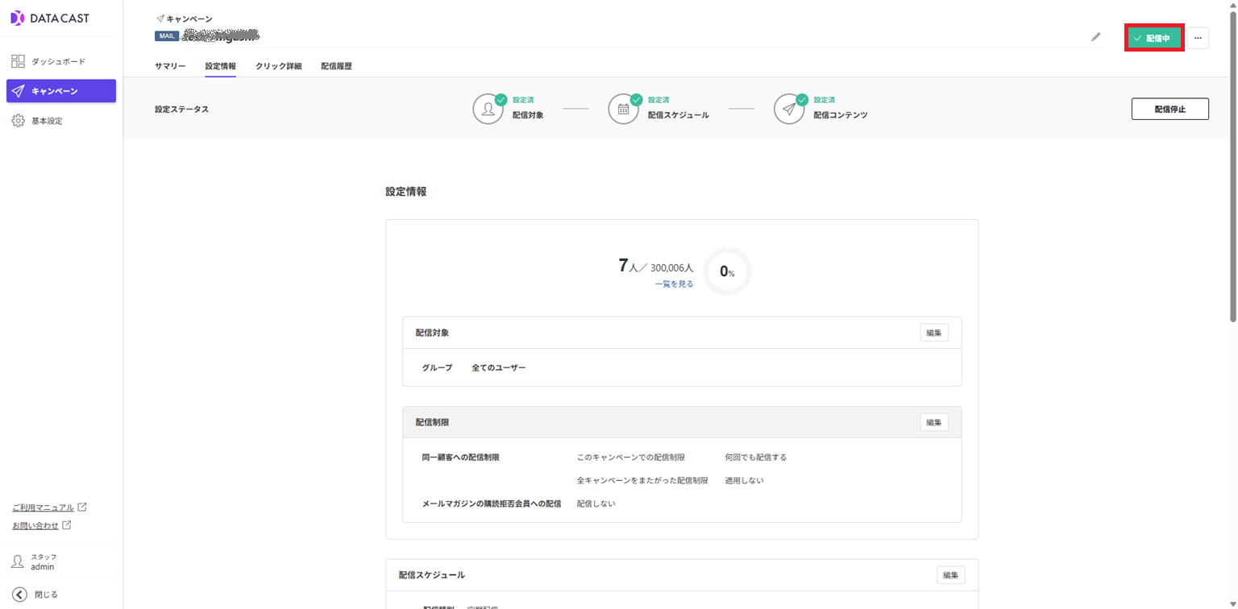Screen dimensions: 1238x609
Task: Click the 配信スケジュール calendar status icon
Action: 623,107
